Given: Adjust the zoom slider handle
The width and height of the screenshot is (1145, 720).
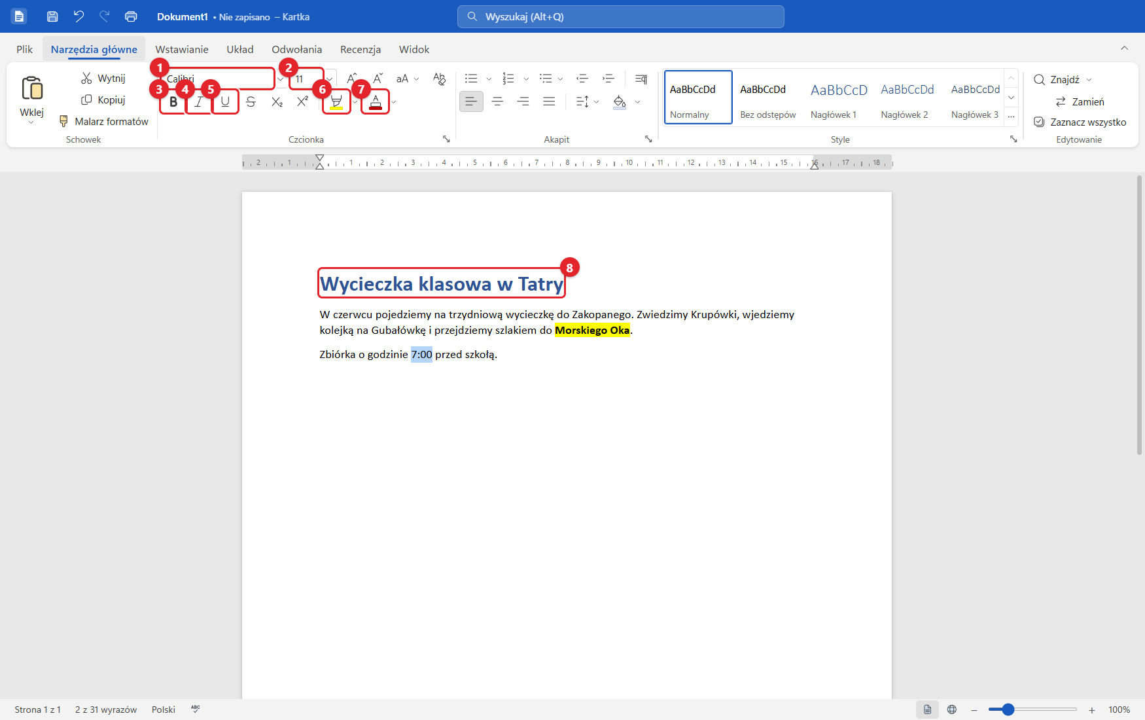Looking at the screenshot, I should pyautogui.click(x=1008, y=710).
